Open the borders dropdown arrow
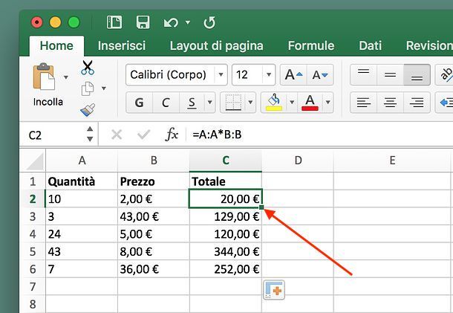Screen dimensions: 453x313 pyautogui.click(x=250, y=102)
